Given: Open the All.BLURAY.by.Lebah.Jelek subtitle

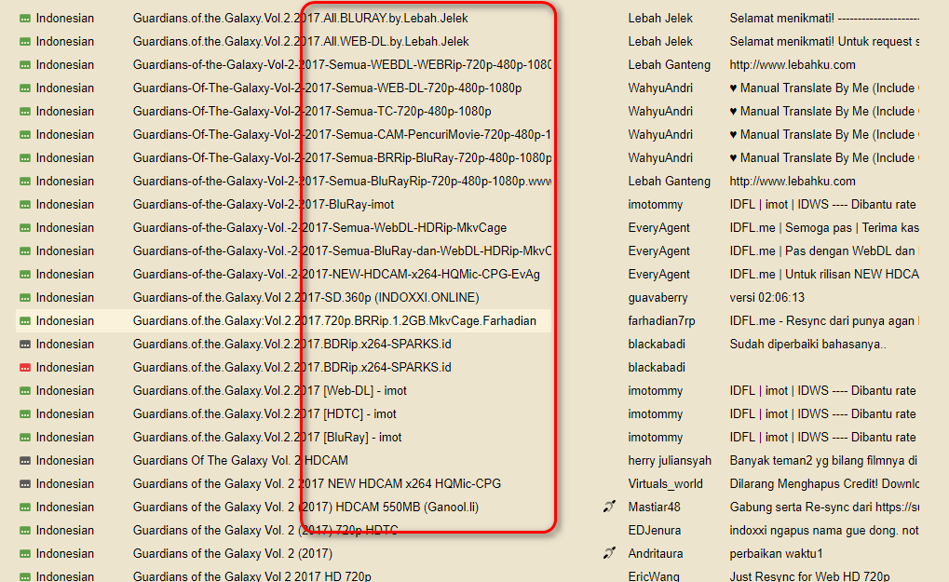Looking at the screenshot, I should click(x=300, y=18).
